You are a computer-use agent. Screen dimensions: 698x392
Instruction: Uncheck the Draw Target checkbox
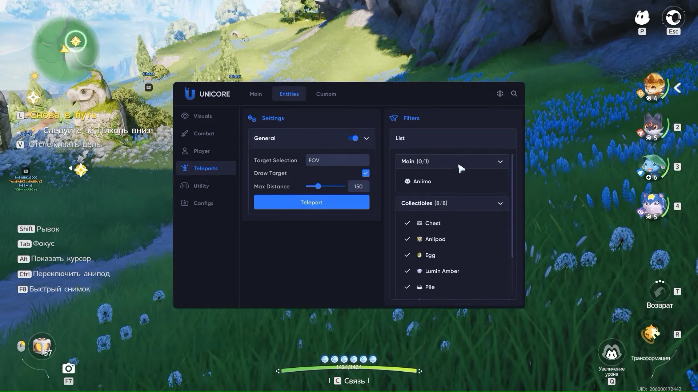(x=366, y=173)
